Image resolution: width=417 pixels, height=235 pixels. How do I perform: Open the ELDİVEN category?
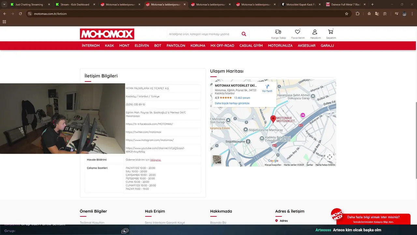tap(142, 46)
